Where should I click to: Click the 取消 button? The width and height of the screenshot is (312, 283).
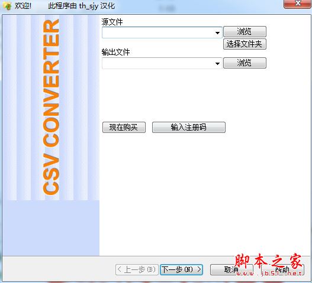(231, 269)
